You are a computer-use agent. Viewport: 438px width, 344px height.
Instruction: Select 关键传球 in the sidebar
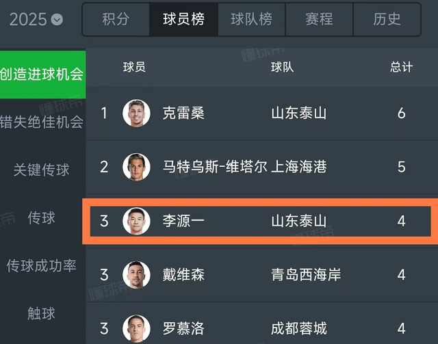pos(42,170)
